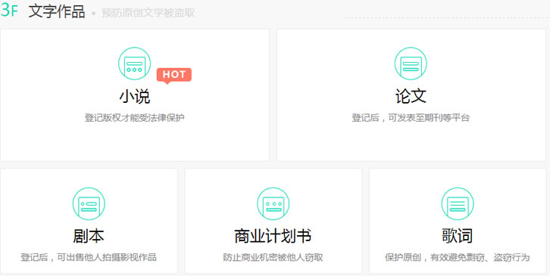Click 防止商业机密被他人窃取 text
The image size is (550, 276).
[273, 257]
